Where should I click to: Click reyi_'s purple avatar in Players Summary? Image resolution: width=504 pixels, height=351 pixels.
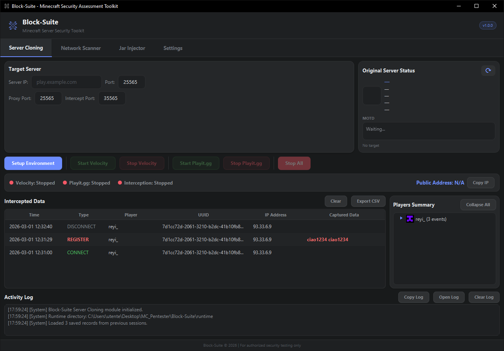(410, 219)
